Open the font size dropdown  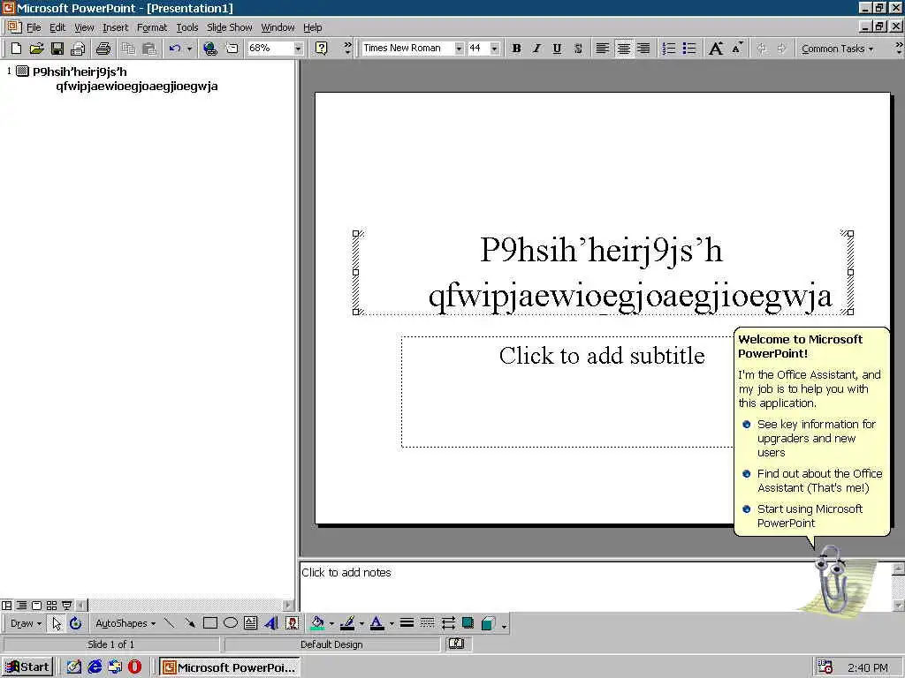pos(495,49)
